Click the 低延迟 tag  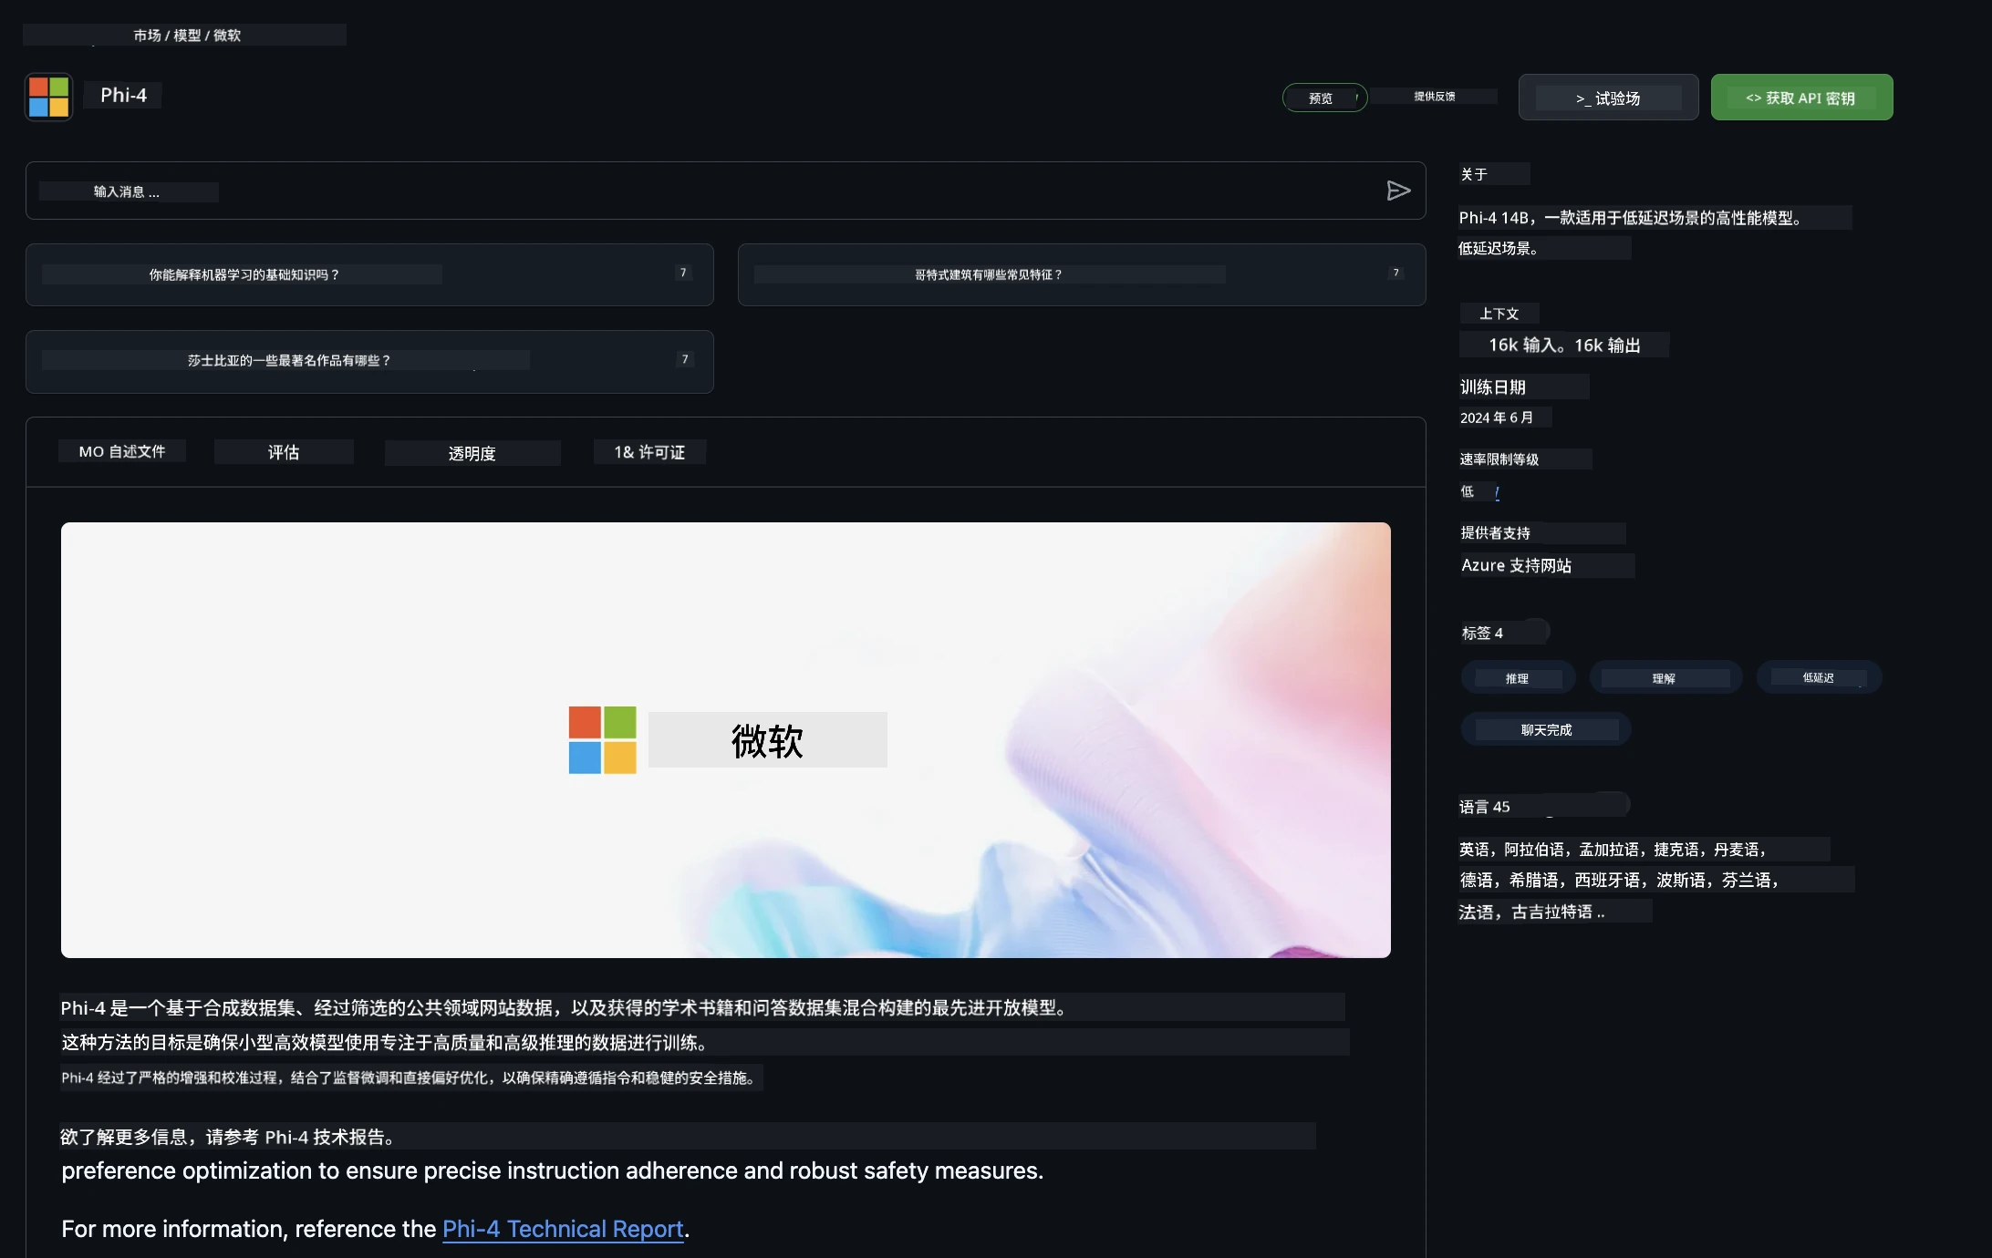1819,677
